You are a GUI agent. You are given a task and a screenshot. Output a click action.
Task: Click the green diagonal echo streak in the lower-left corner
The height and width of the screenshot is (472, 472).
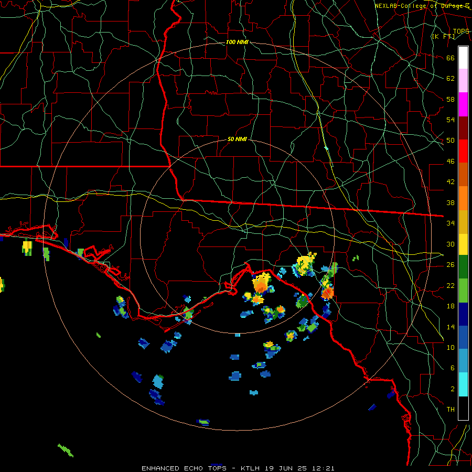click(66, 450)
